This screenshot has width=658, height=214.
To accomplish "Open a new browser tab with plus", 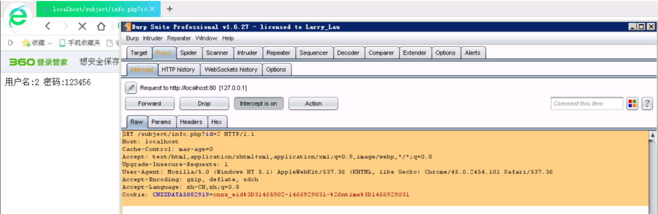I will coord(170,9).
